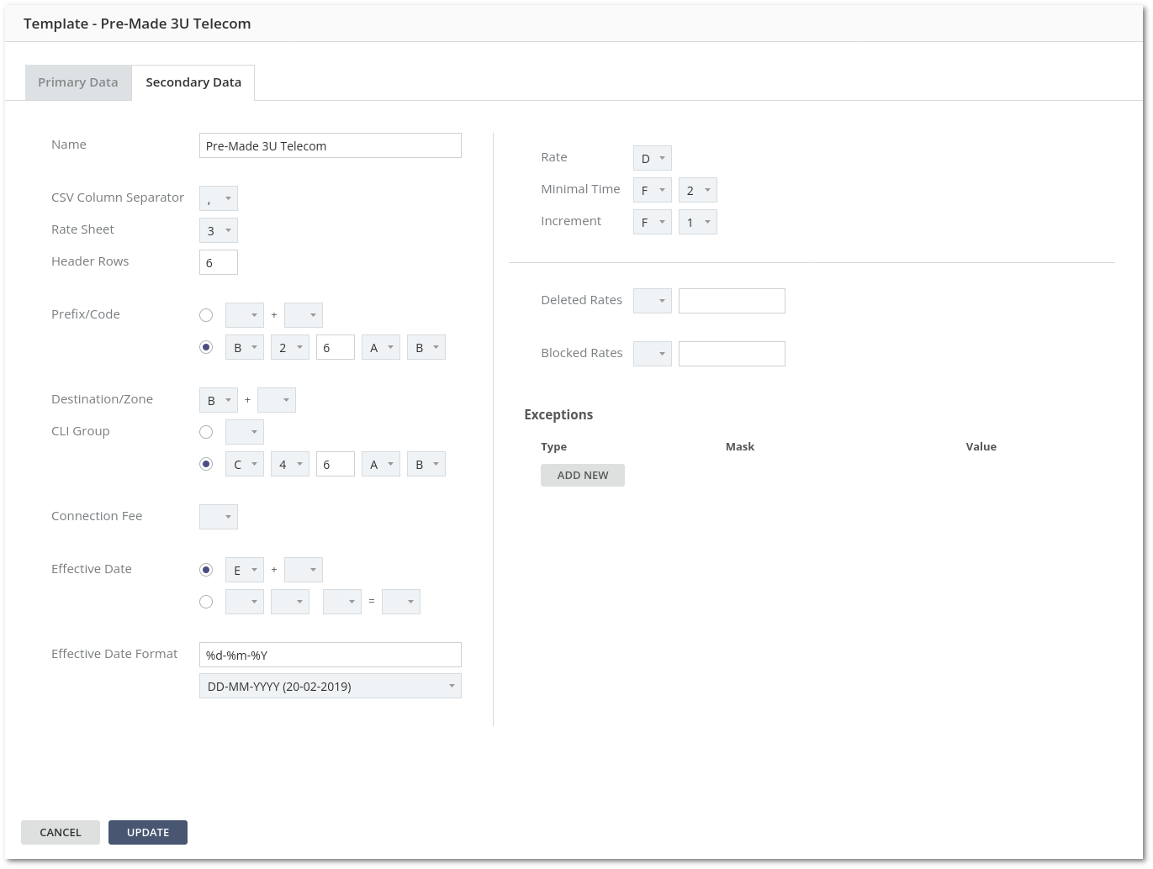Click Add New under Exceptions
The width and height of the screenshot is (1153, 869).
pyautogui.click(x=583, y=476)
